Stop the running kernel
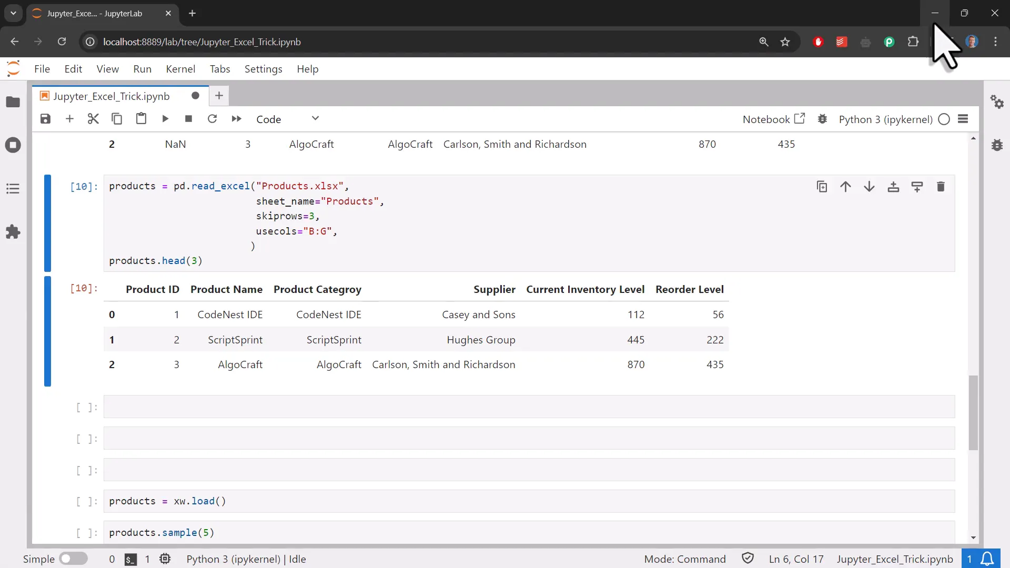 tap(188, 119)
